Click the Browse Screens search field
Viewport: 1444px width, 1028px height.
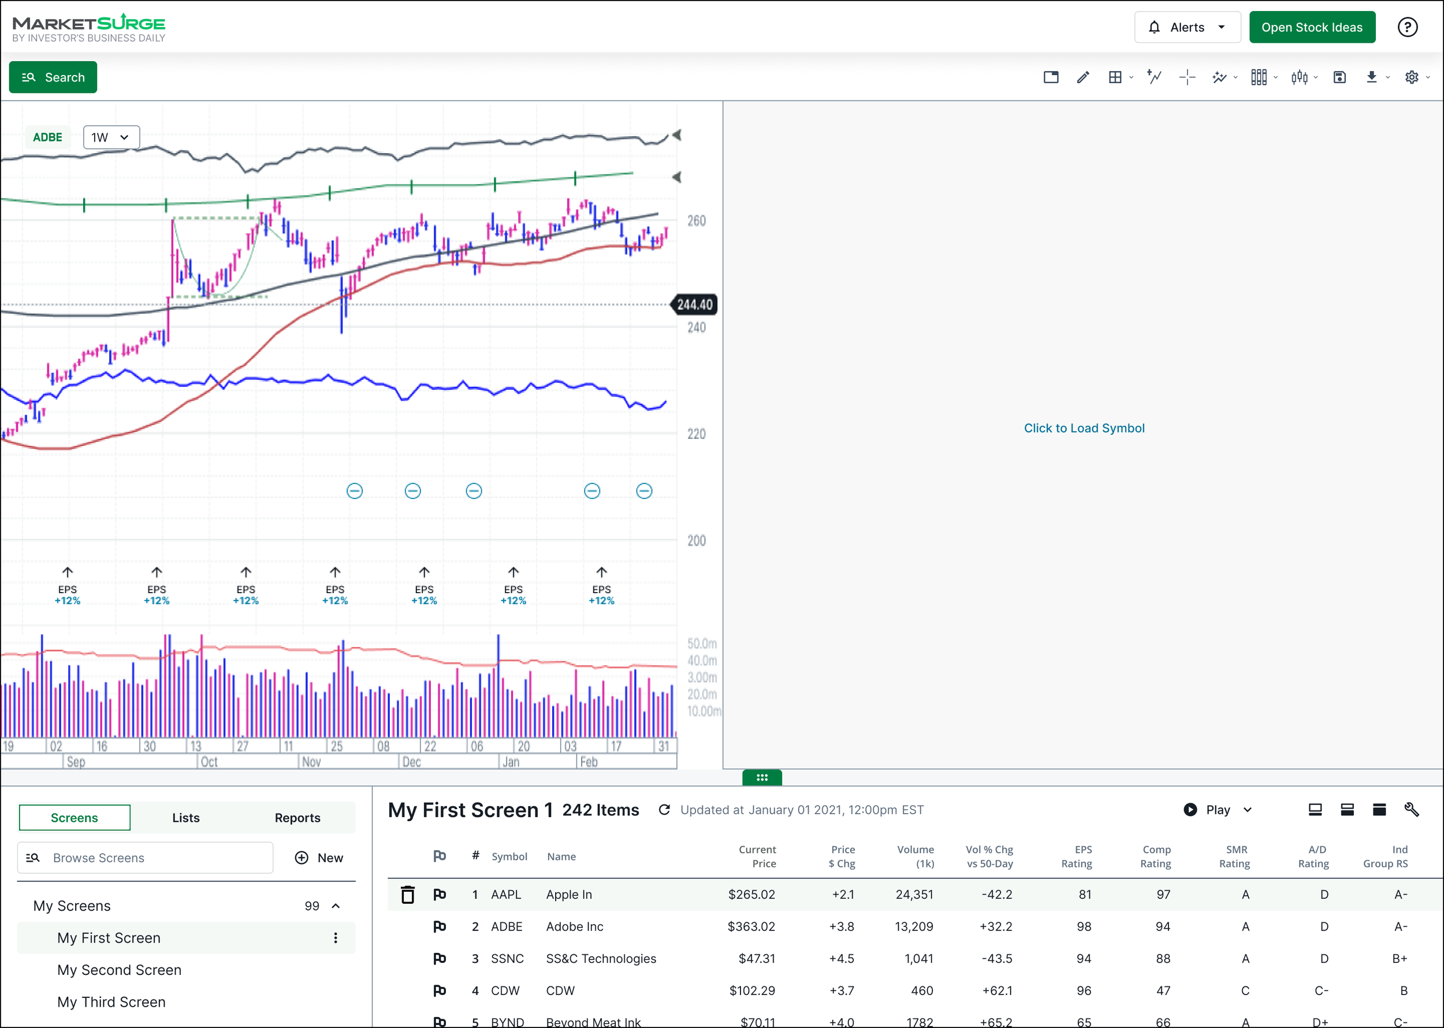coord(145,858)
